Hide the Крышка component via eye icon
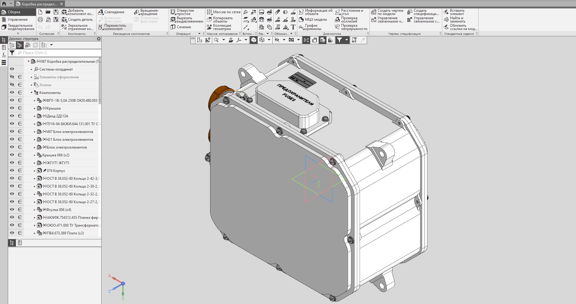The image size is (576, 304). click(x=12, y=108)
